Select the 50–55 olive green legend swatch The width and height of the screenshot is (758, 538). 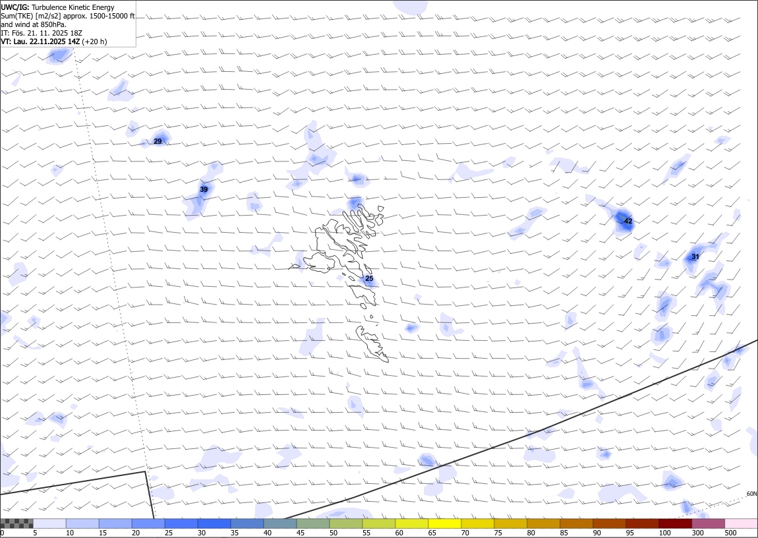345,523
